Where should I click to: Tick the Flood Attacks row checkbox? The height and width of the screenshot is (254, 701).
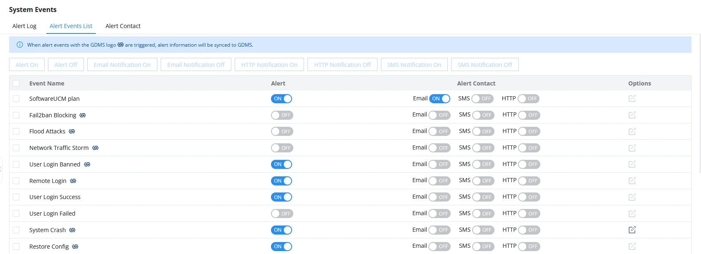16,131
